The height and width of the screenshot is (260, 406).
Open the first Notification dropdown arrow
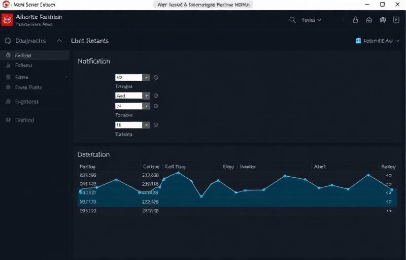click(146, 78)
